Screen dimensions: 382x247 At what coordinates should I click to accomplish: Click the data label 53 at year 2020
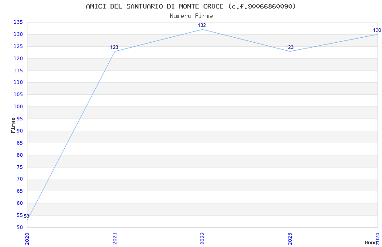pos(27,216)
